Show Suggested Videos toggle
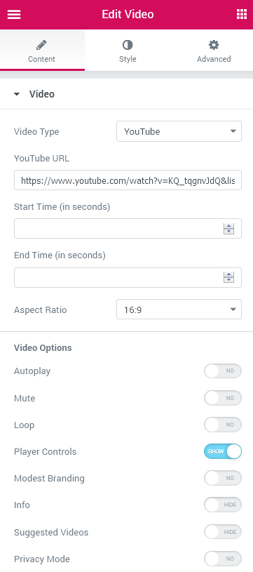This screenshot has width=253, height=572. click(x=223, y=532)
